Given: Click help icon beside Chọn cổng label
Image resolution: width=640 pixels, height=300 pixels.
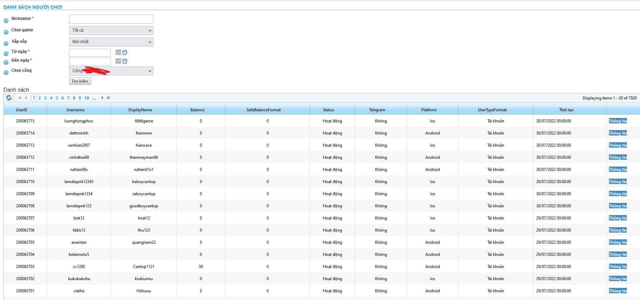Looking at the screenshot, I should click(x=6, y=72).
